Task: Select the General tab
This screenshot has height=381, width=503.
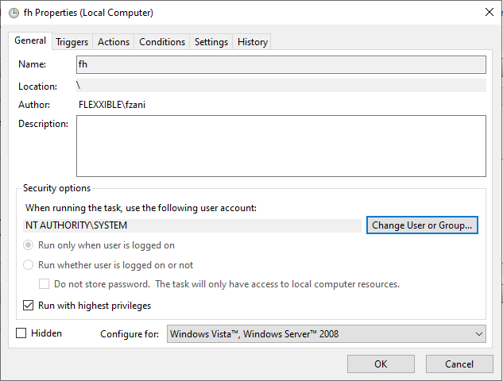Action: pyautogui.click(x=30, y=40)
